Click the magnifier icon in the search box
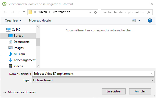This screenshot has height=98, width=156. [x=149, y=12]
